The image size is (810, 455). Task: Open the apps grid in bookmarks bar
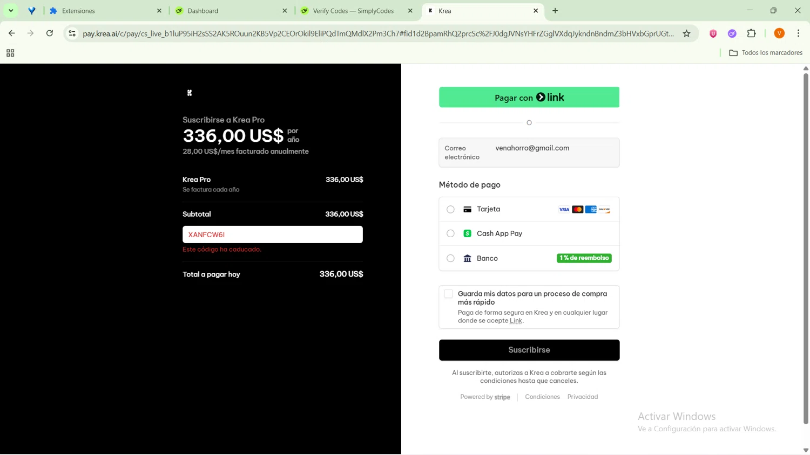(x=10, y=53)
